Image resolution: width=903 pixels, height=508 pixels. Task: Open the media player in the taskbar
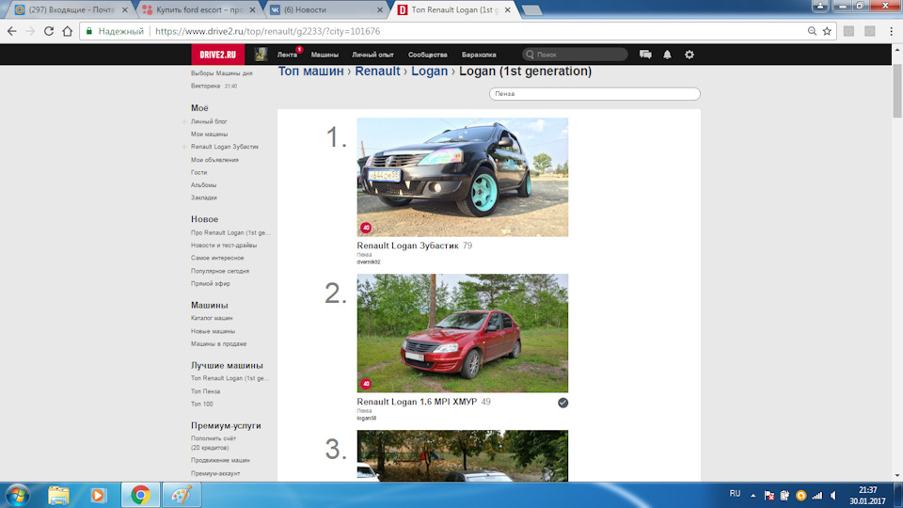(x=98, y=496)
